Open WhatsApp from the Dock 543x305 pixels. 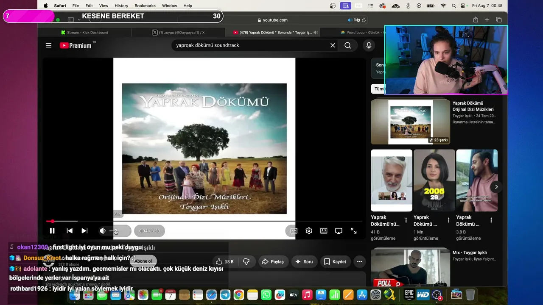[x=266, y=295]
